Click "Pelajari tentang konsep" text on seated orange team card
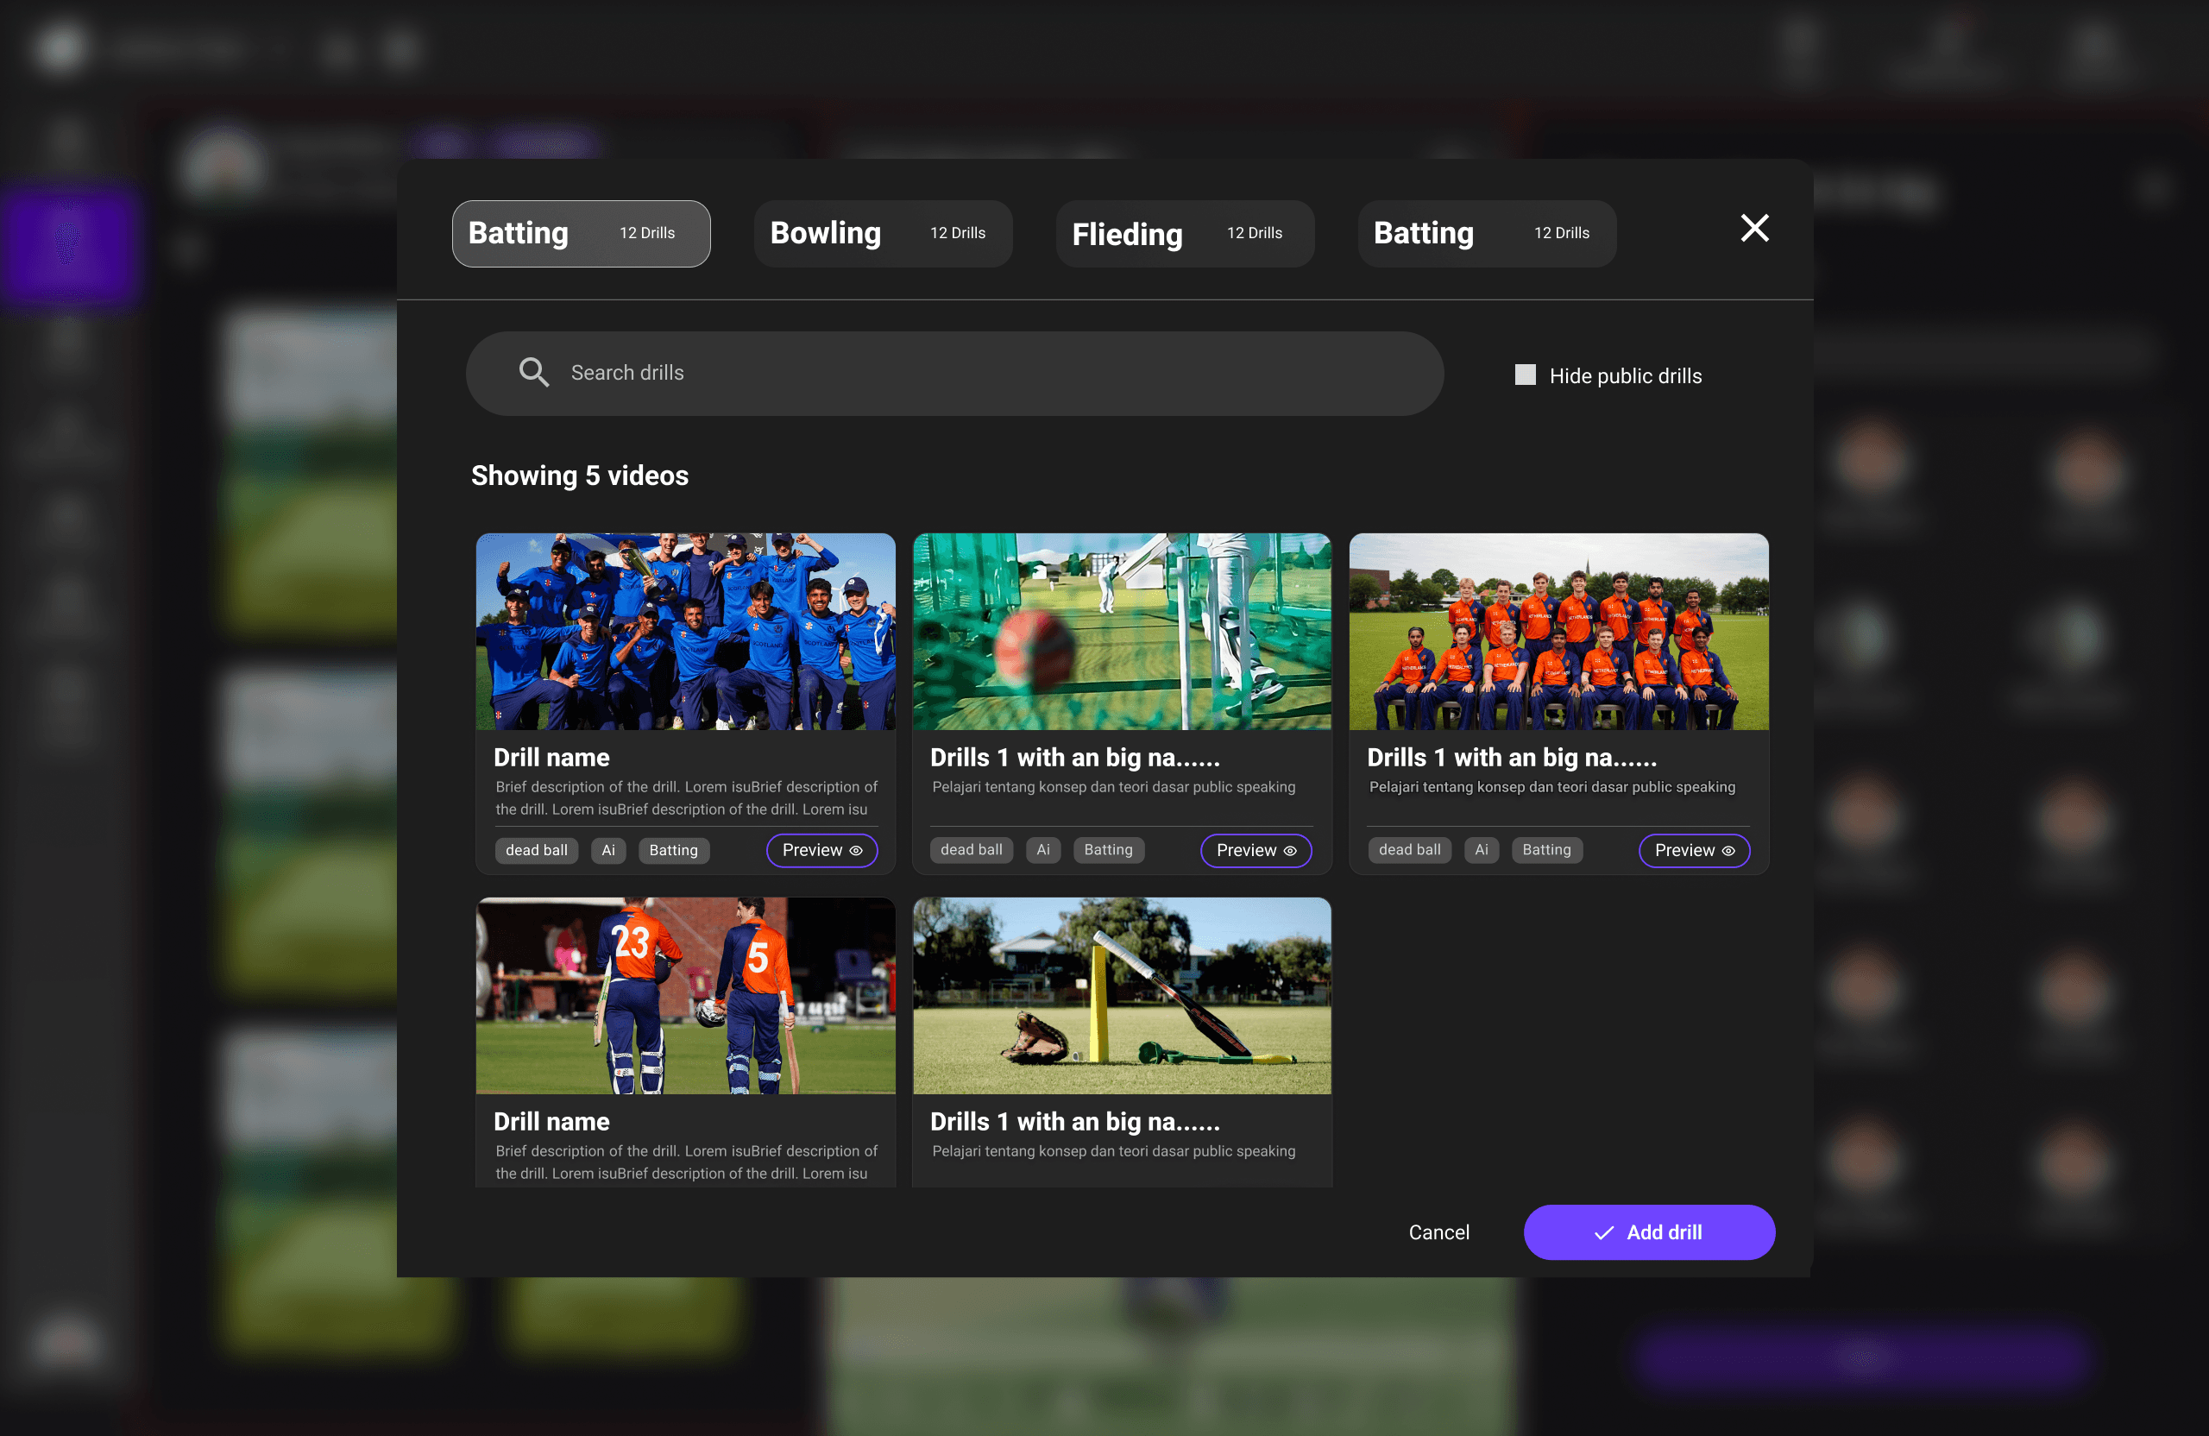The height and width of the screenshot is (1436, 2209). (1551, 786)
